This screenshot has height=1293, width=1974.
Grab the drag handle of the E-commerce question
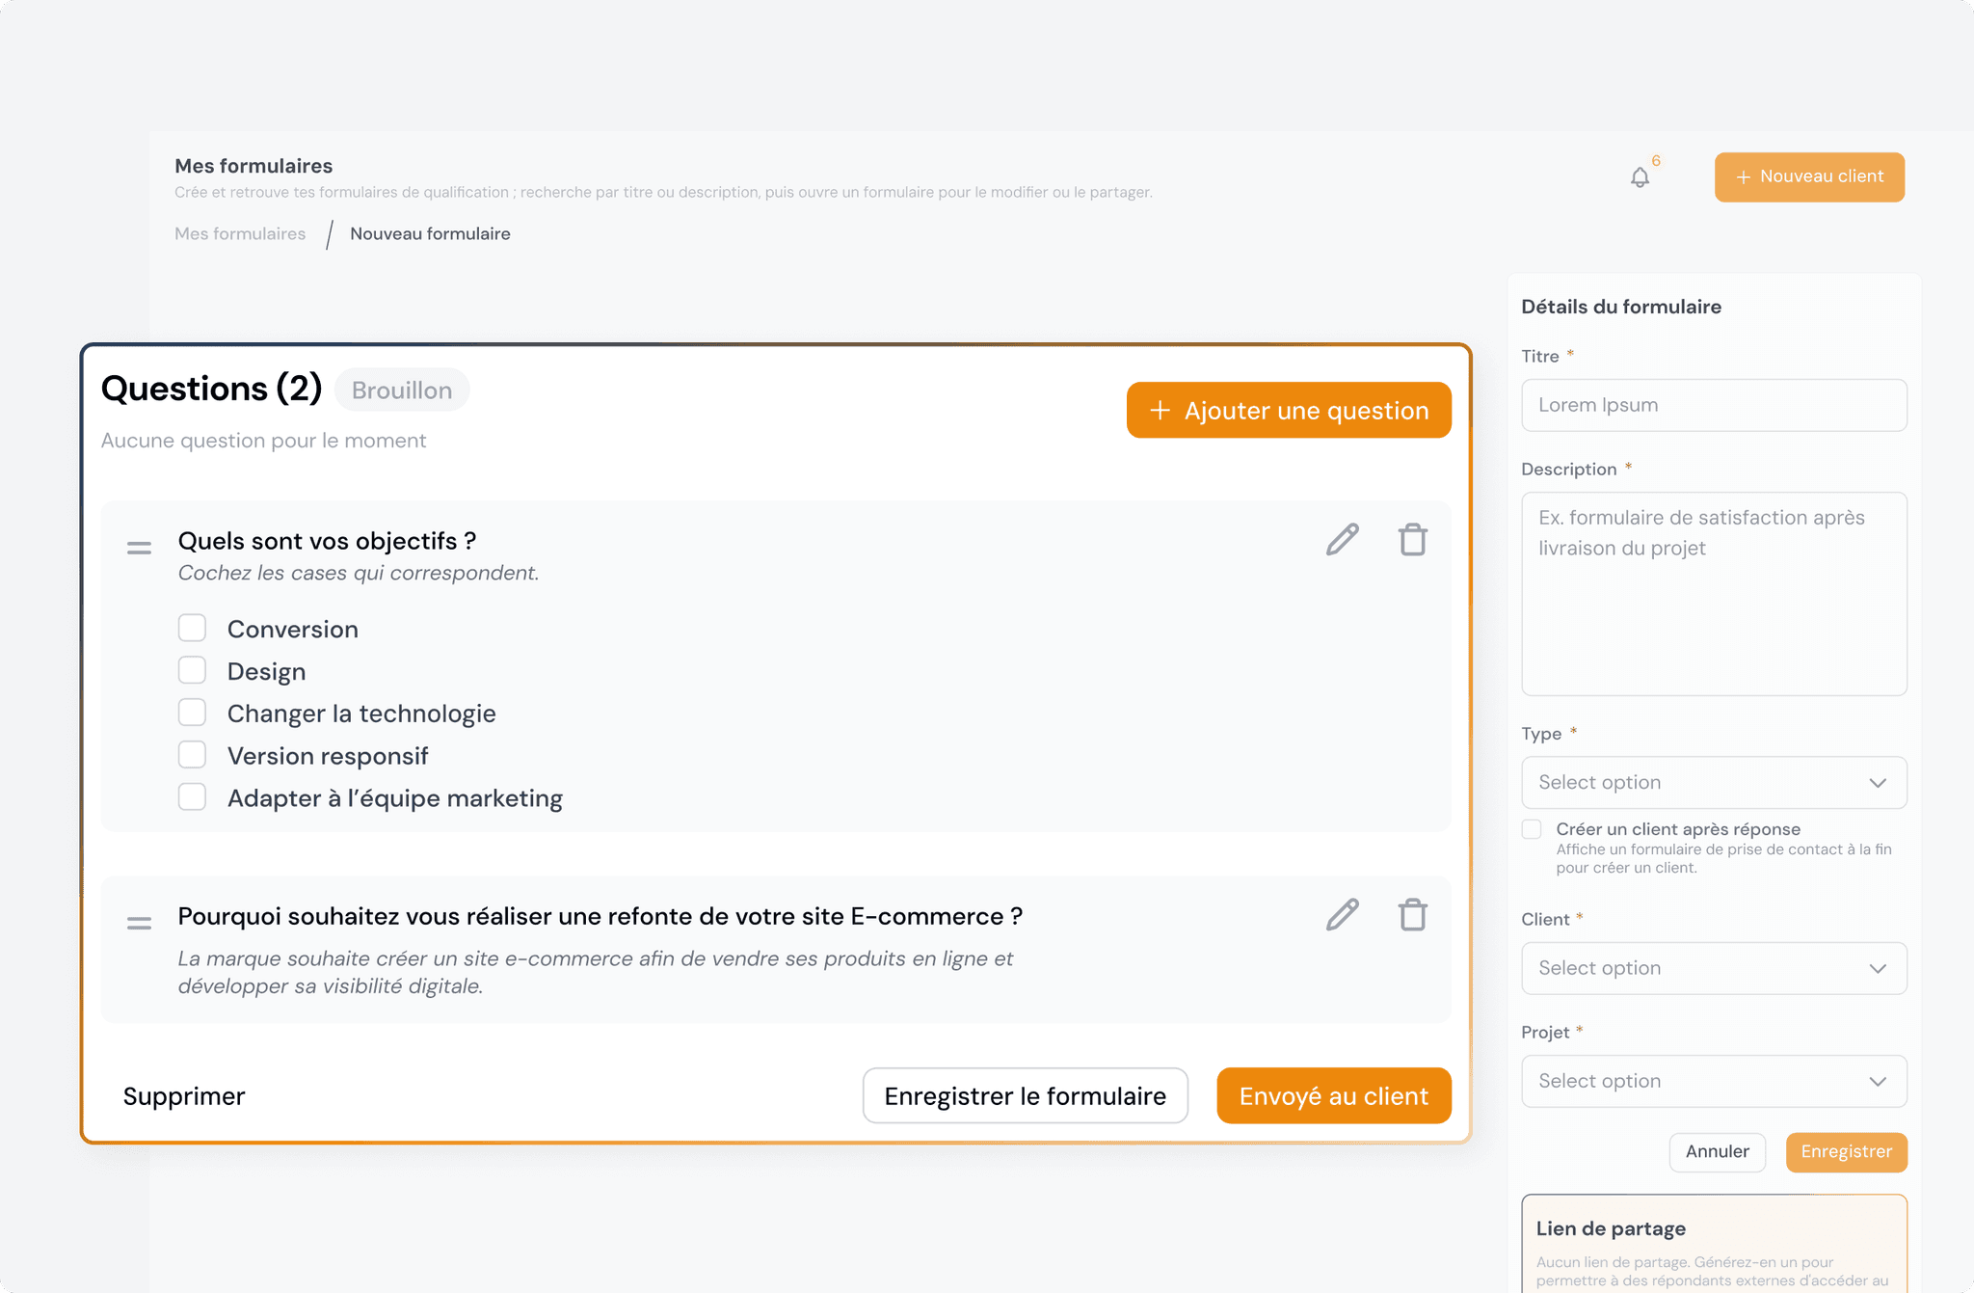(x=139, y=923)
